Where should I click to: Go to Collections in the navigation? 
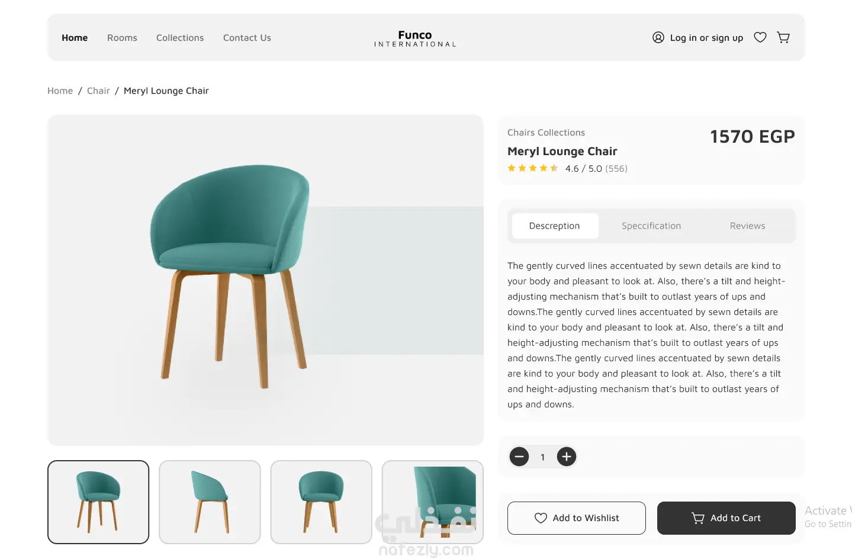(x=180, y=38)
